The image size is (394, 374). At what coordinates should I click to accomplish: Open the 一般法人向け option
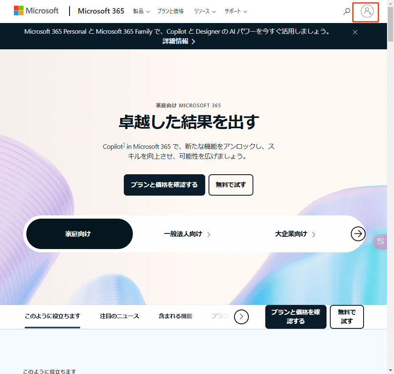click(x=187, y=234)
